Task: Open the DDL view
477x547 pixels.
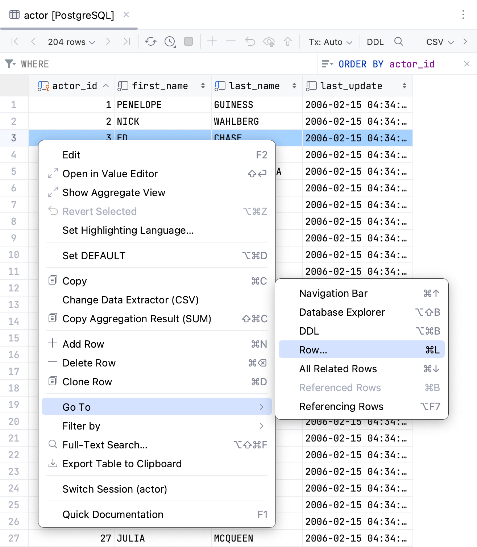Action: (375, 41)
